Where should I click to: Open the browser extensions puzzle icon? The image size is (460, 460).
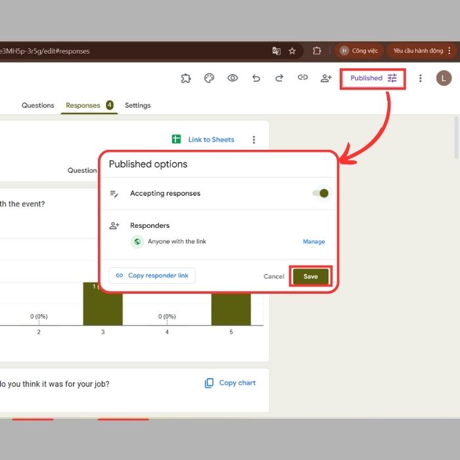(317, 51)
